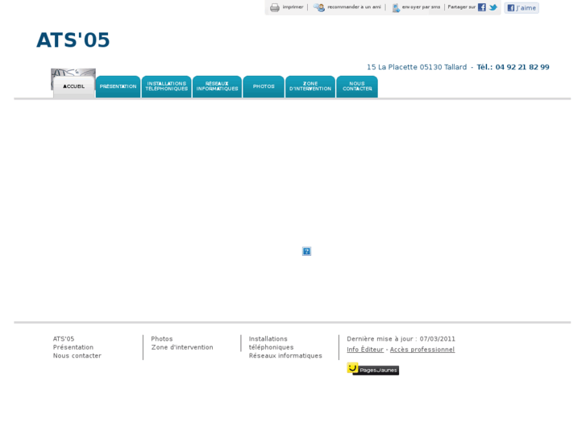Click the send-by-SMS phone icon
This screenshot has width=586, height=440.
(396, 7)
